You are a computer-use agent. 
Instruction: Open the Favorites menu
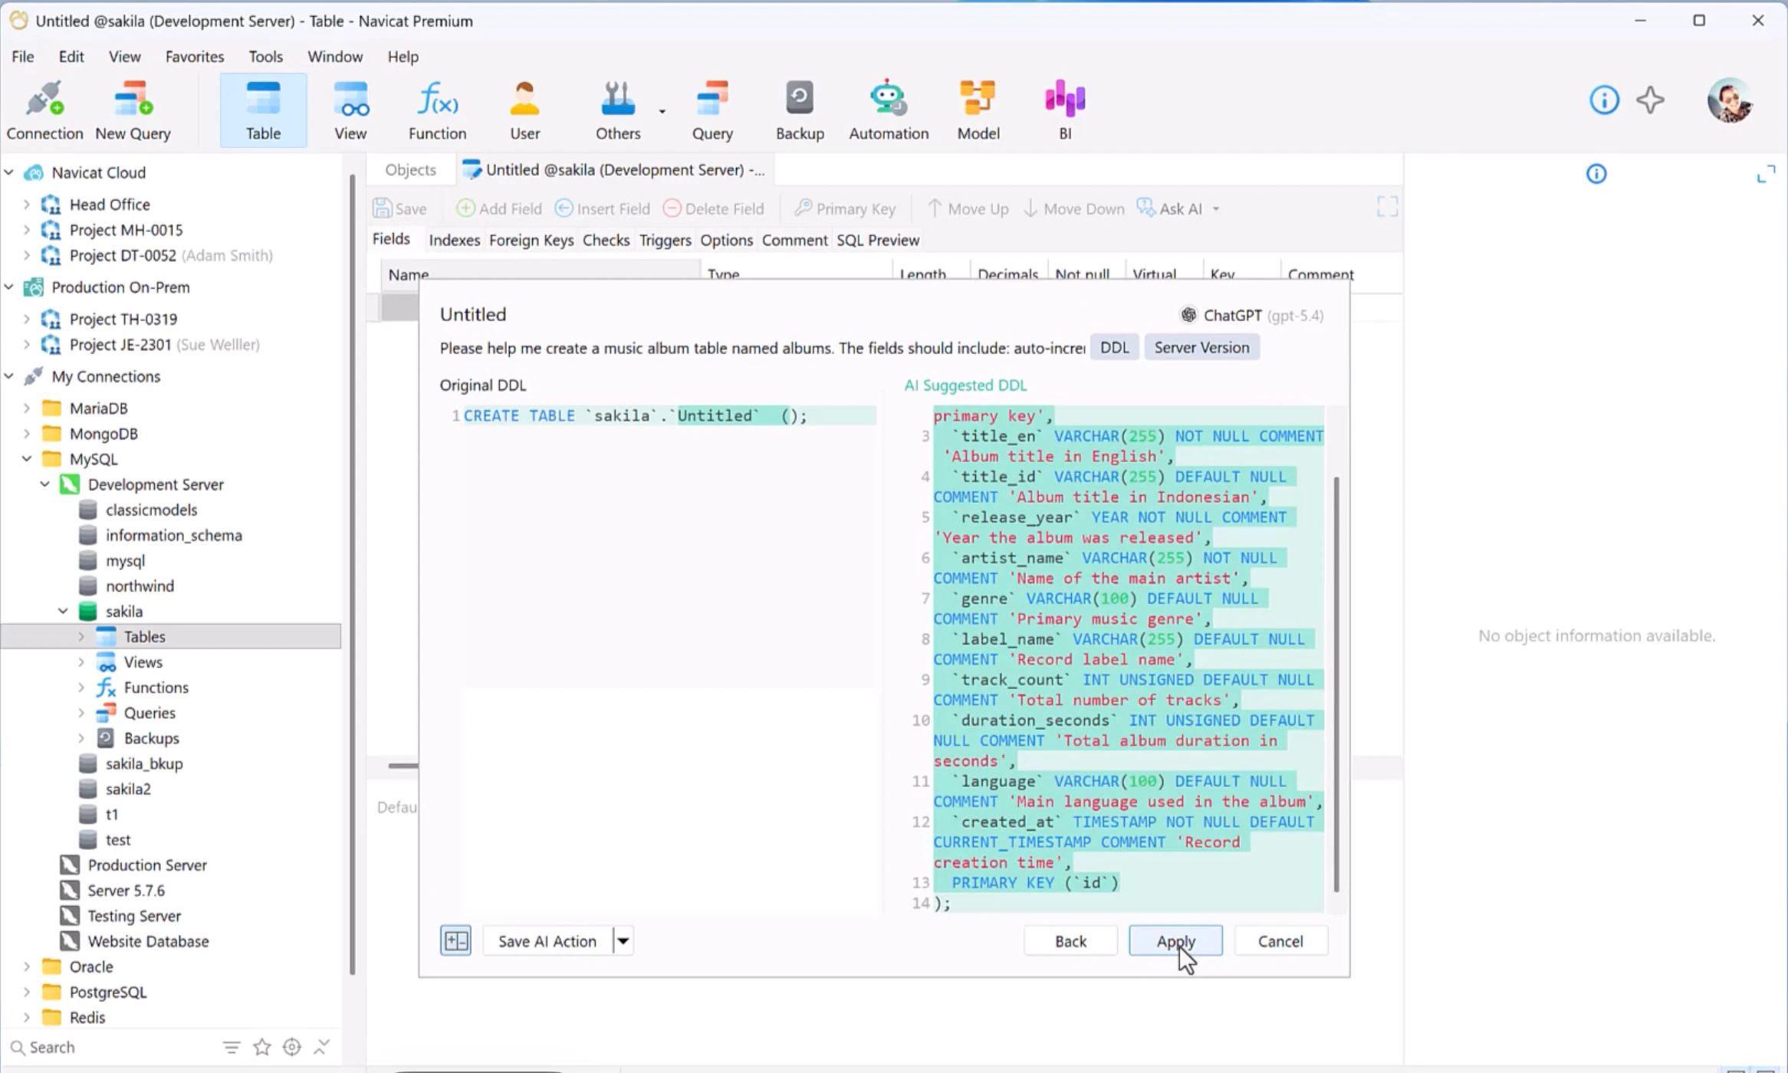pyautogui.click(x=195, y=57)
